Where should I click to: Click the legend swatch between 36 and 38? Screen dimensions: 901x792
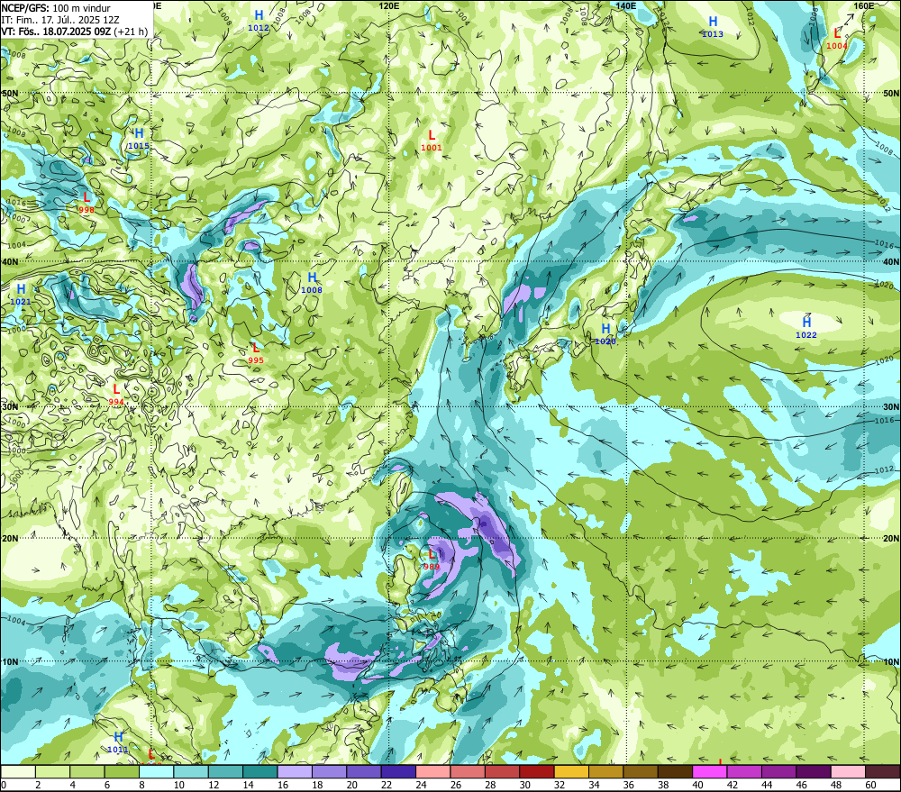coord(641,771)
